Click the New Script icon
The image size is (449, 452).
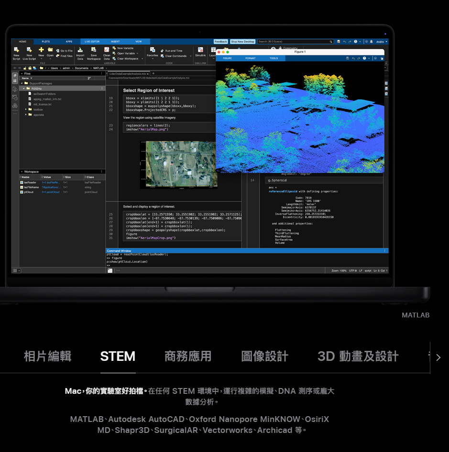(16, 50)
